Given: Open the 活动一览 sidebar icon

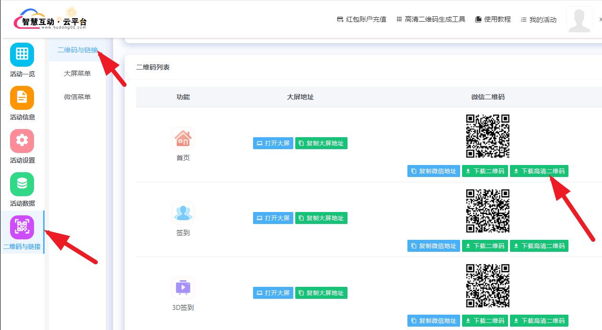Looking at the screenshot, I should [22, 54].
